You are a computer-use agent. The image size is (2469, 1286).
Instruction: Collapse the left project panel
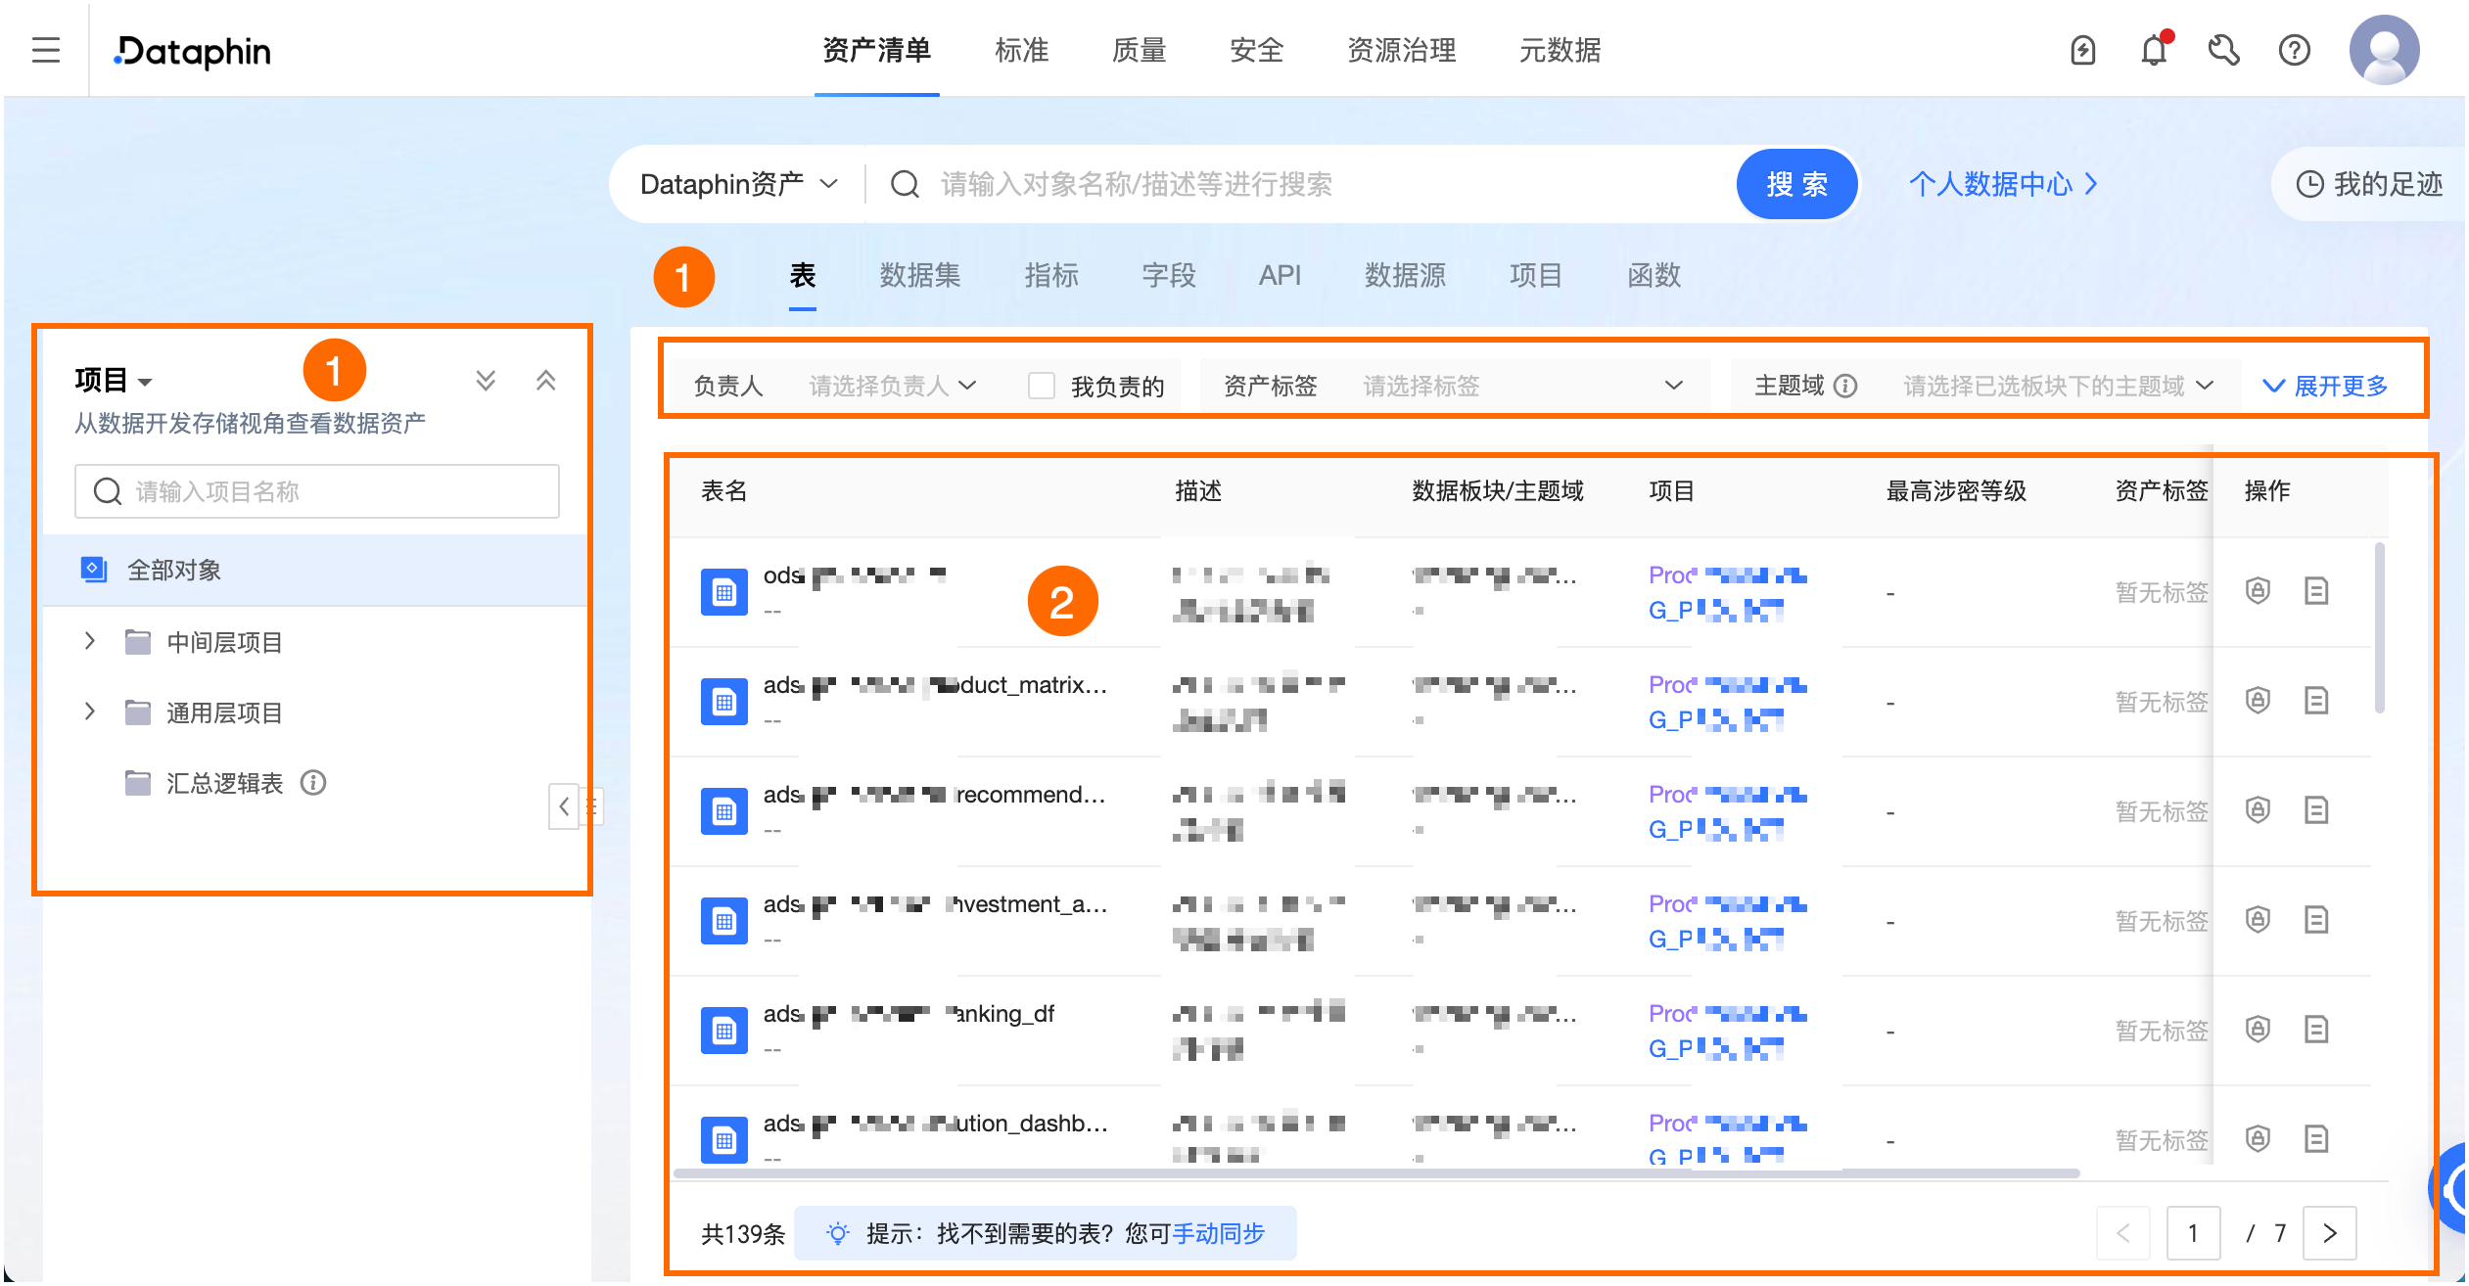pyautogui.click(x=564, y=806)
